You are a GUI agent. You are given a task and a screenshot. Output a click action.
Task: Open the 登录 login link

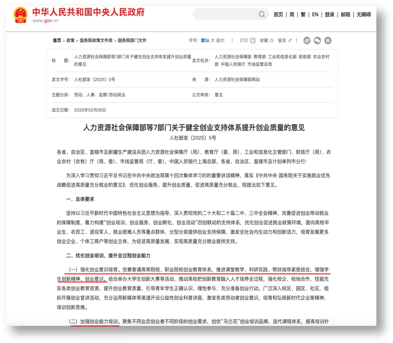tap(329, 15)
